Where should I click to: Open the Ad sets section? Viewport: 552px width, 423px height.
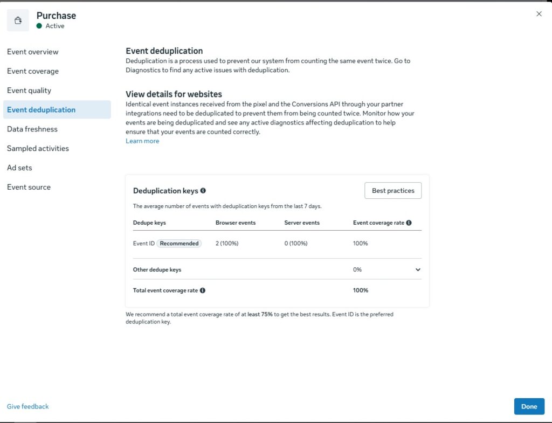(19, 168)
